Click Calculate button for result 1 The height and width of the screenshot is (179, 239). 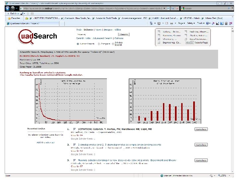pos(201,129)
